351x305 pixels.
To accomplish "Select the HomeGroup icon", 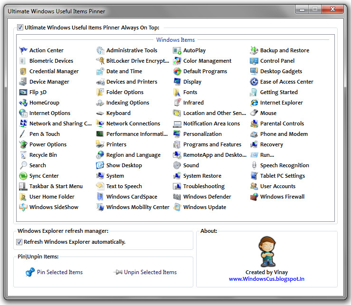I will 23,103.
